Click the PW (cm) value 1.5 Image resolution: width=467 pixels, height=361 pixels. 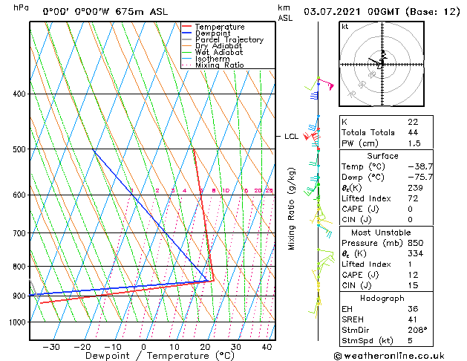click(414, 143)
